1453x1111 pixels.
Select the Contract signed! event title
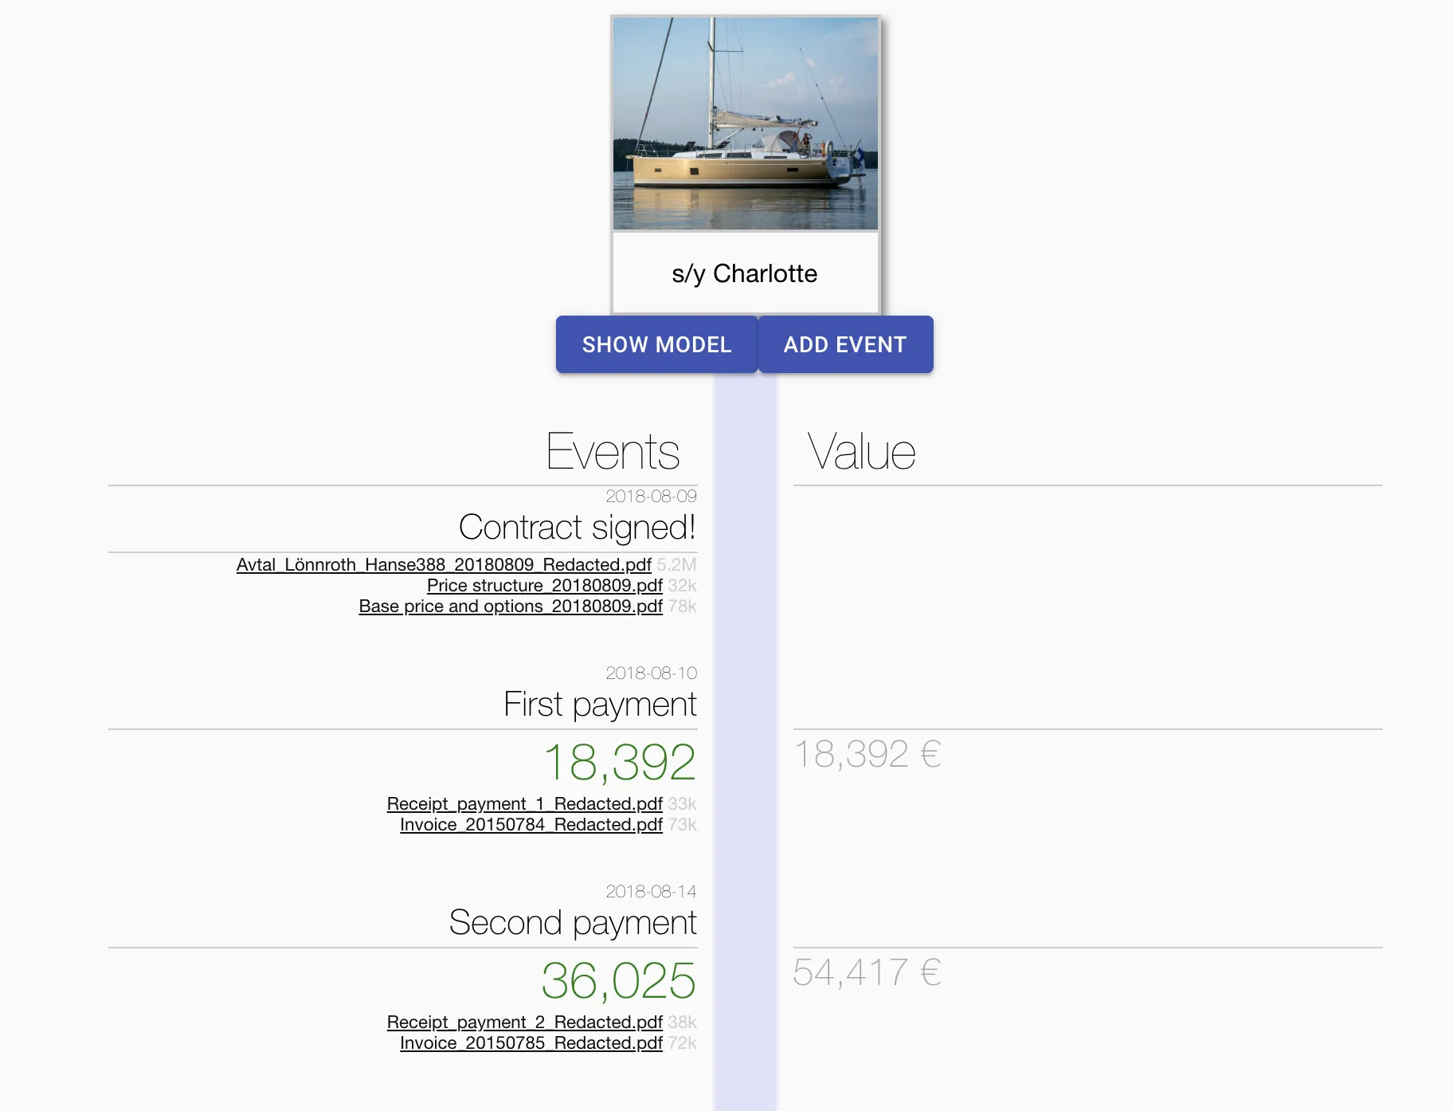(x=577, y=528)
